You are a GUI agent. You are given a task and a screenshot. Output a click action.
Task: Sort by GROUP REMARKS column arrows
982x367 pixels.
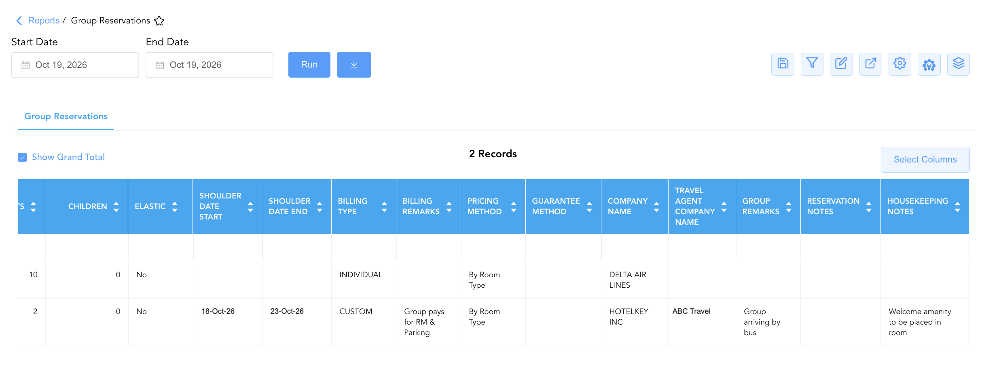pos(789,207)
